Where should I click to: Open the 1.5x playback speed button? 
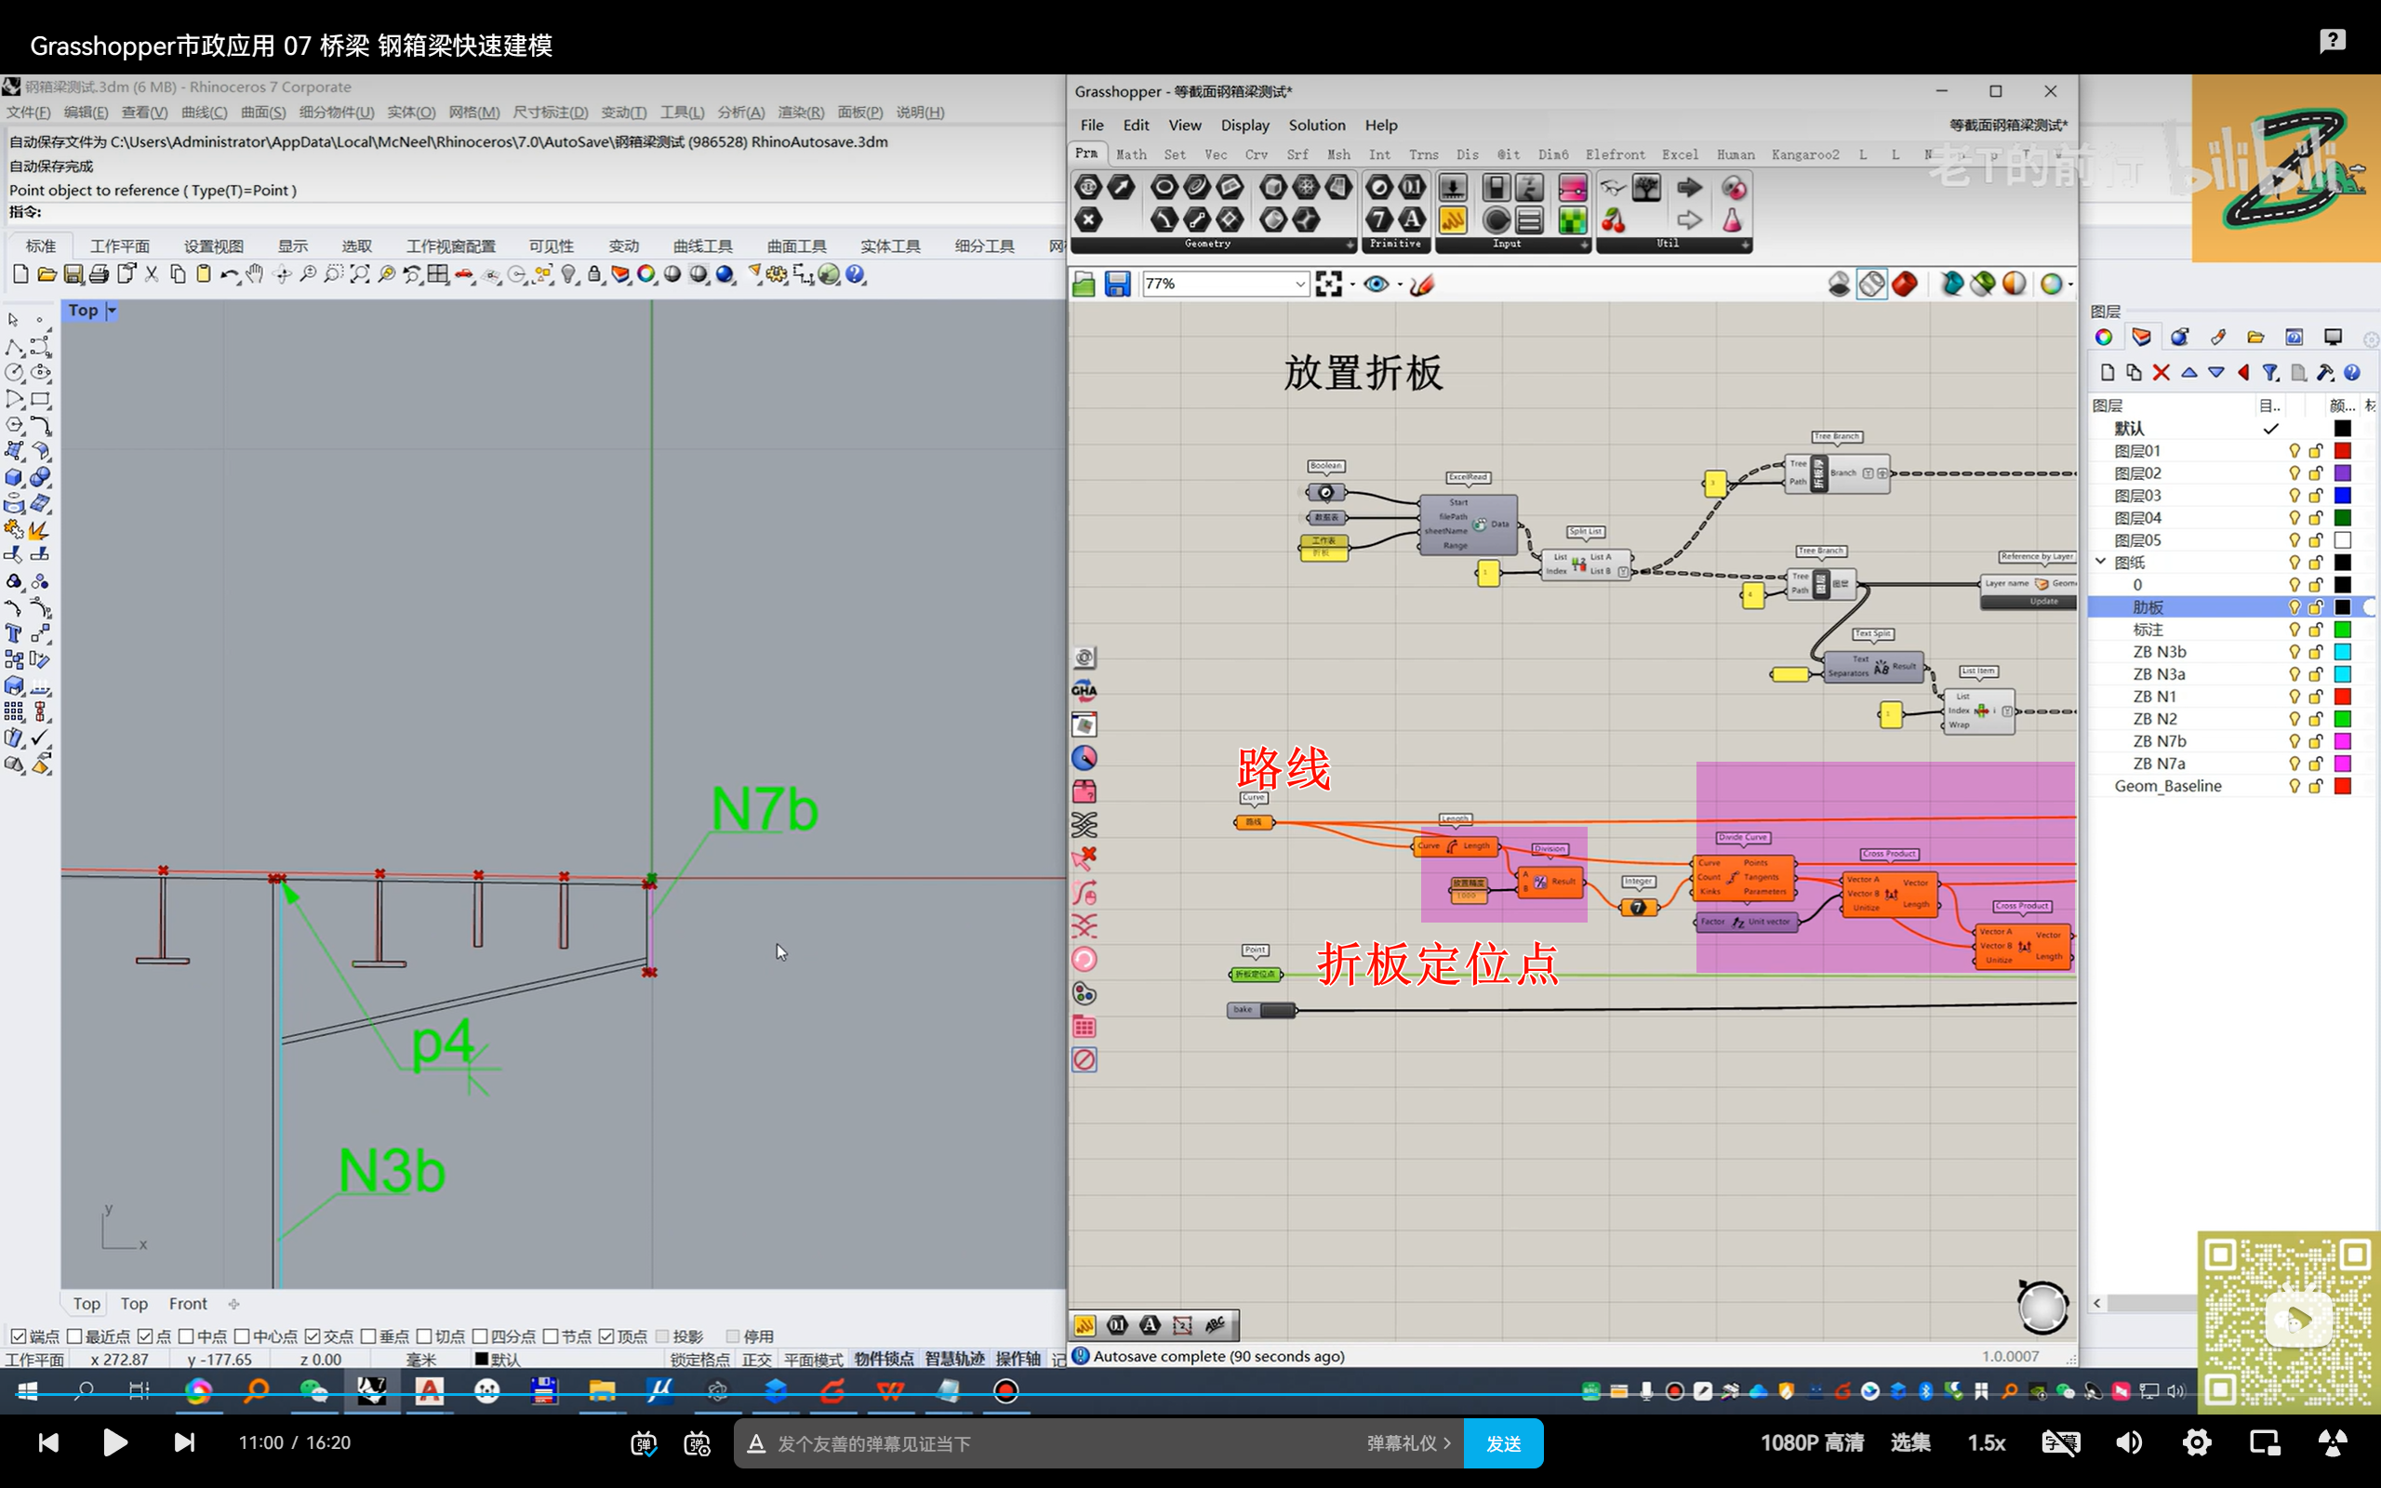click(x=1986, y=1442)
